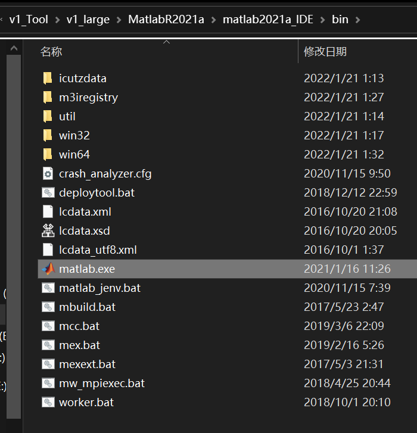Click the date 2017/5/3 21:31

pos(344,364)
